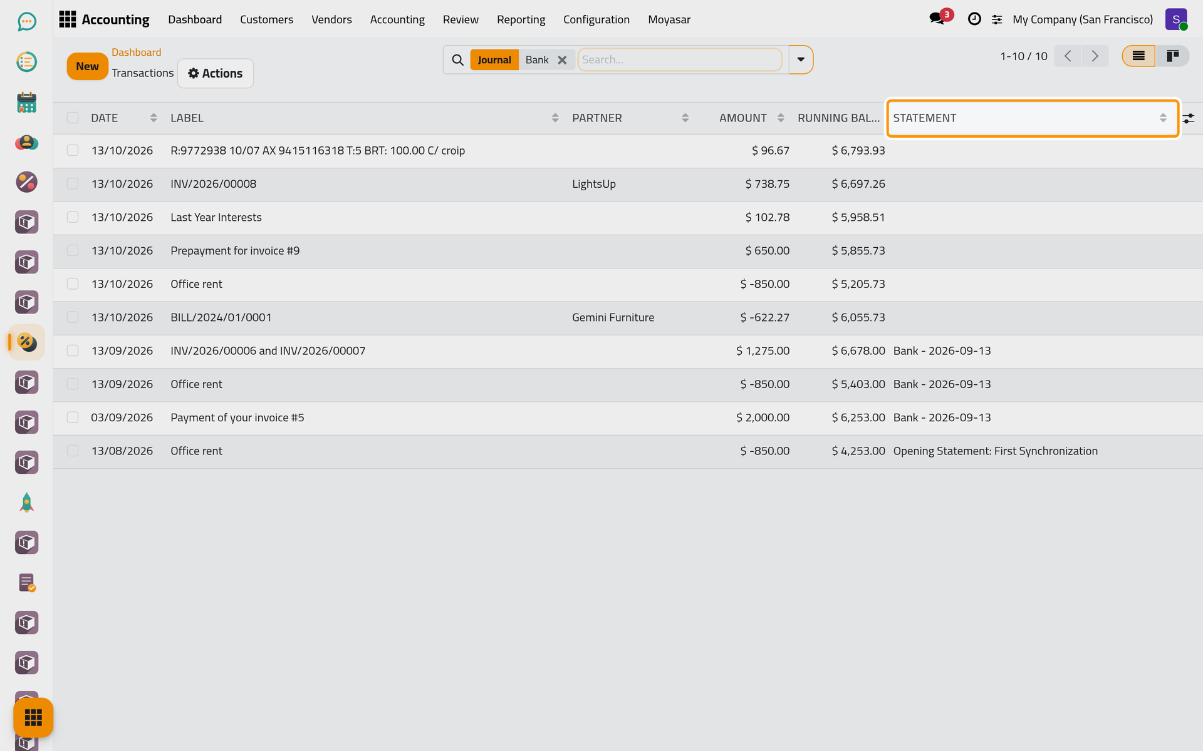Screen dimensions: 1203x751
Task: Open the activities clock icon
Action: [x=974, y=19]
